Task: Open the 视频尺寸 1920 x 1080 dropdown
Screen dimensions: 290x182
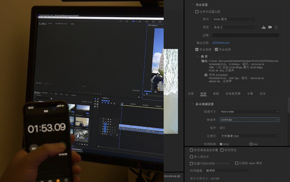Action: coord(249,112)
